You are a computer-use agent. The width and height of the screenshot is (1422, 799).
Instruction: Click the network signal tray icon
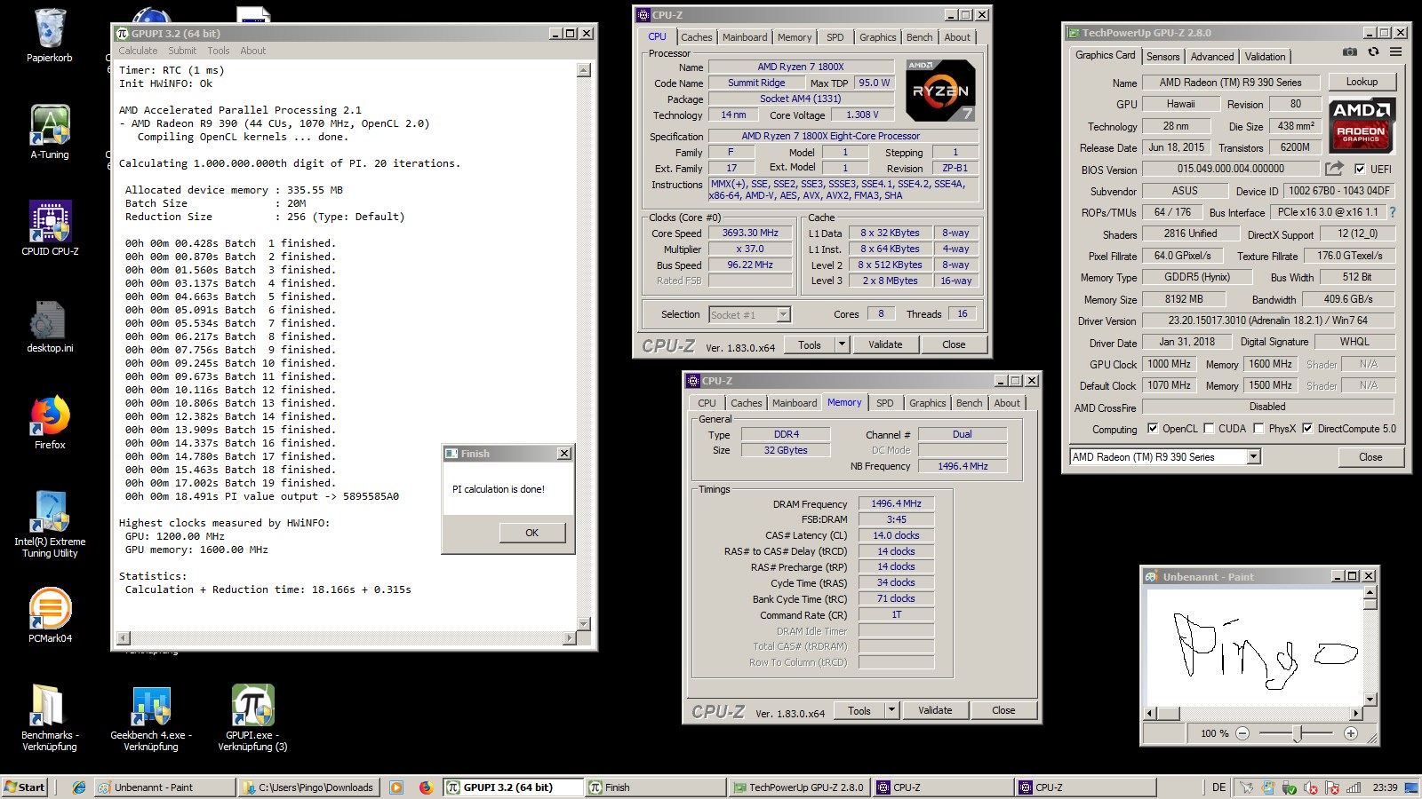(1354, 787)
